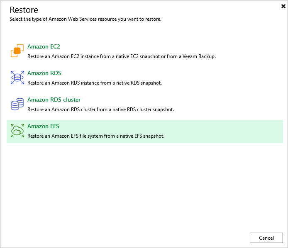Click the orange Amazon EC2 chip icon
The width and height of the screenshot is (288, 248).
tap(17, 51)
